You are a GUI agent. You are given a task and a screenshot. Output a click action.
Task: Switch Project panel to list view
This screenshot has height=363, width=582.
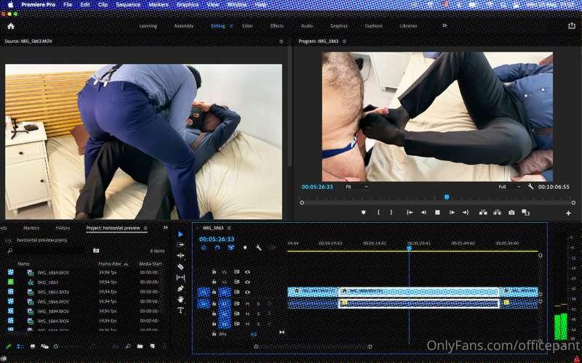tap(20, 346)
